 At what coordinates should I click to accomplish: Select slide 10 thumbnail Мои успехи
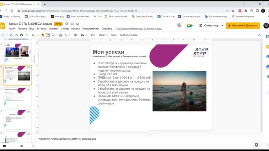[x=18, y=75]
